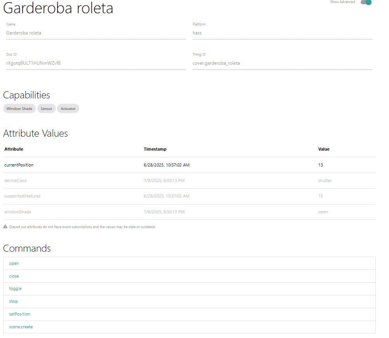The width and height of the screenshot is (389, 338).
Task: Select the scene.create command
Action: click(x=21, y=327)
